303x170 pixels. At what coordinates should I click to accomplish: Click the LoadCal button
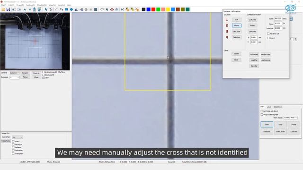(x=254, y=60)
